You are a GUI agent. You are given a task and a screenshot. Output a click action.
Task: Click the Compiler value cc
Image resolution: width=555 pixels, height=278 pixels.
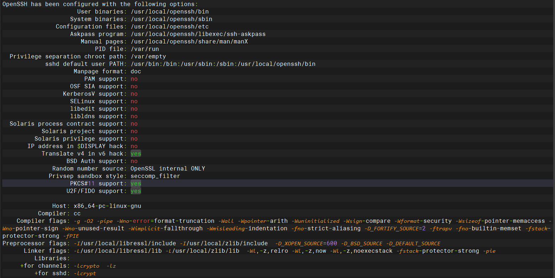click(77, 214)
